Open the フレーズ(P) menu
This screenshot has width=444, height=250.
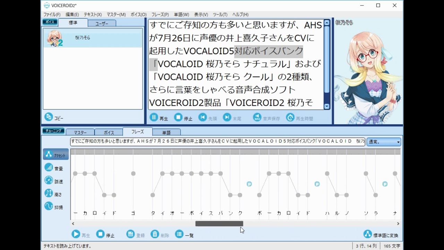(x=160, y=15)
